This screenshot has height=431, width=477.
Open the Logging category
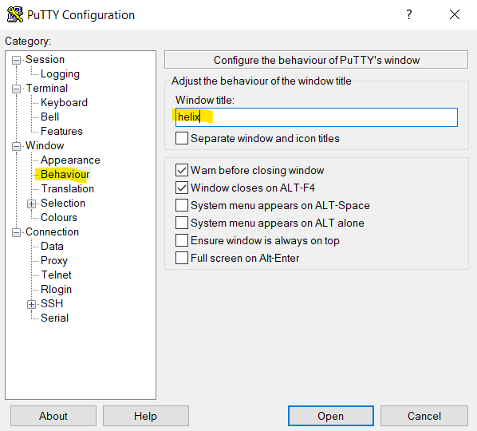point(61,74)
